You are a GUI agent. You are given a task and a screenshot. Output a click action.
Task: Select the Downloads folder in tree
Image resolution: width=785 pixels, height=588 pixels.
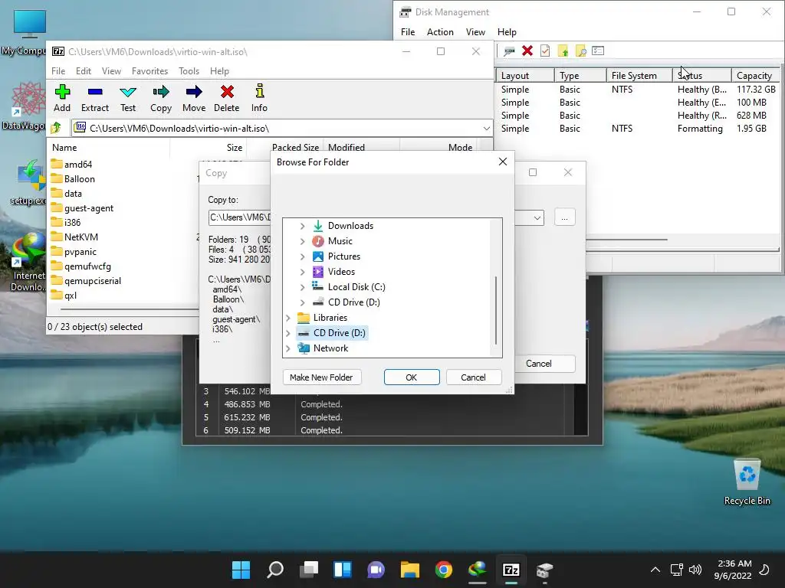(350, 226)
